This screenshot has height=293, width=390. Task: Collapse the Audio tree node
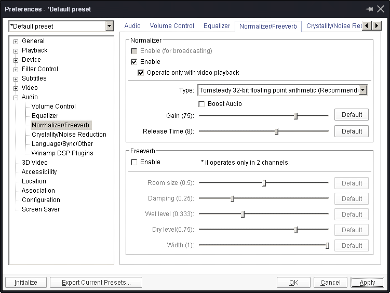16,98
